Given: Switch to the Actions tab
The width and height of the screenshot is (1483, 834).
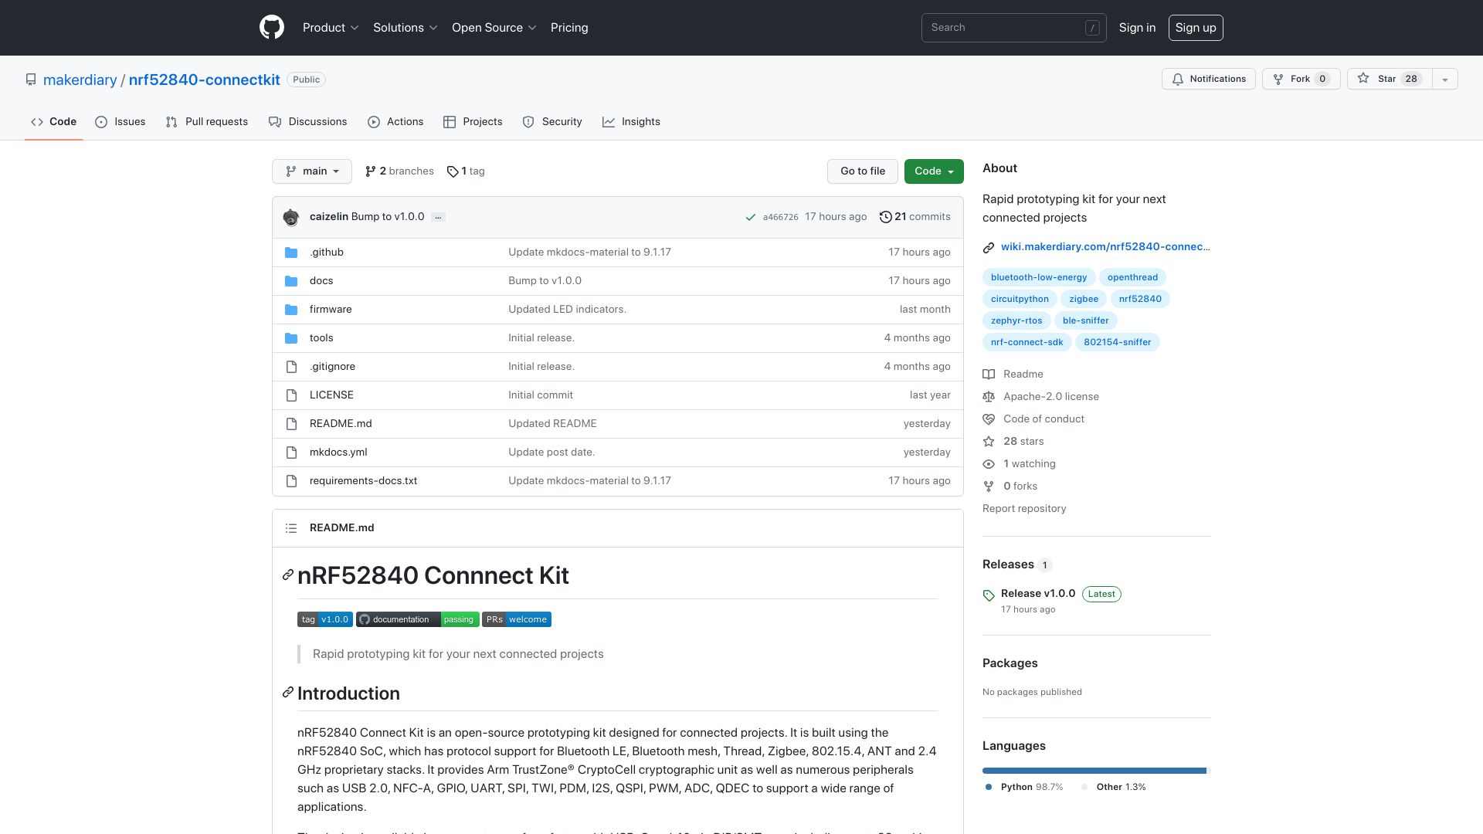Looking at the screenshot, I should [x=395, y=122].
